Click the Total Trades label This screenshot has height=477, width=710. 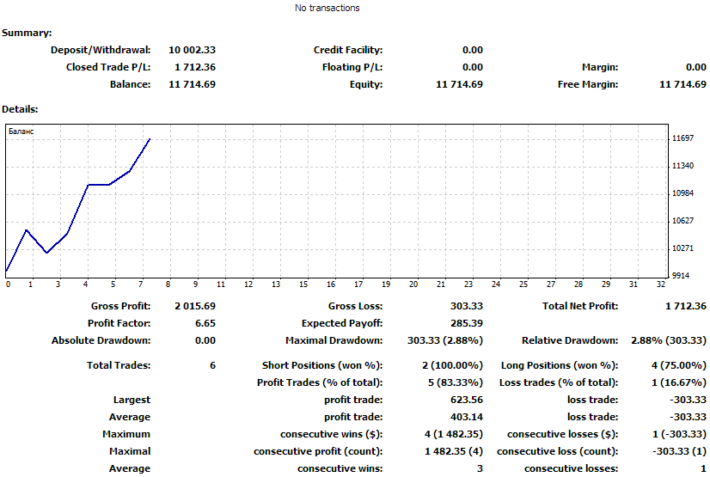pyautogui.click(x=119, y=366)
